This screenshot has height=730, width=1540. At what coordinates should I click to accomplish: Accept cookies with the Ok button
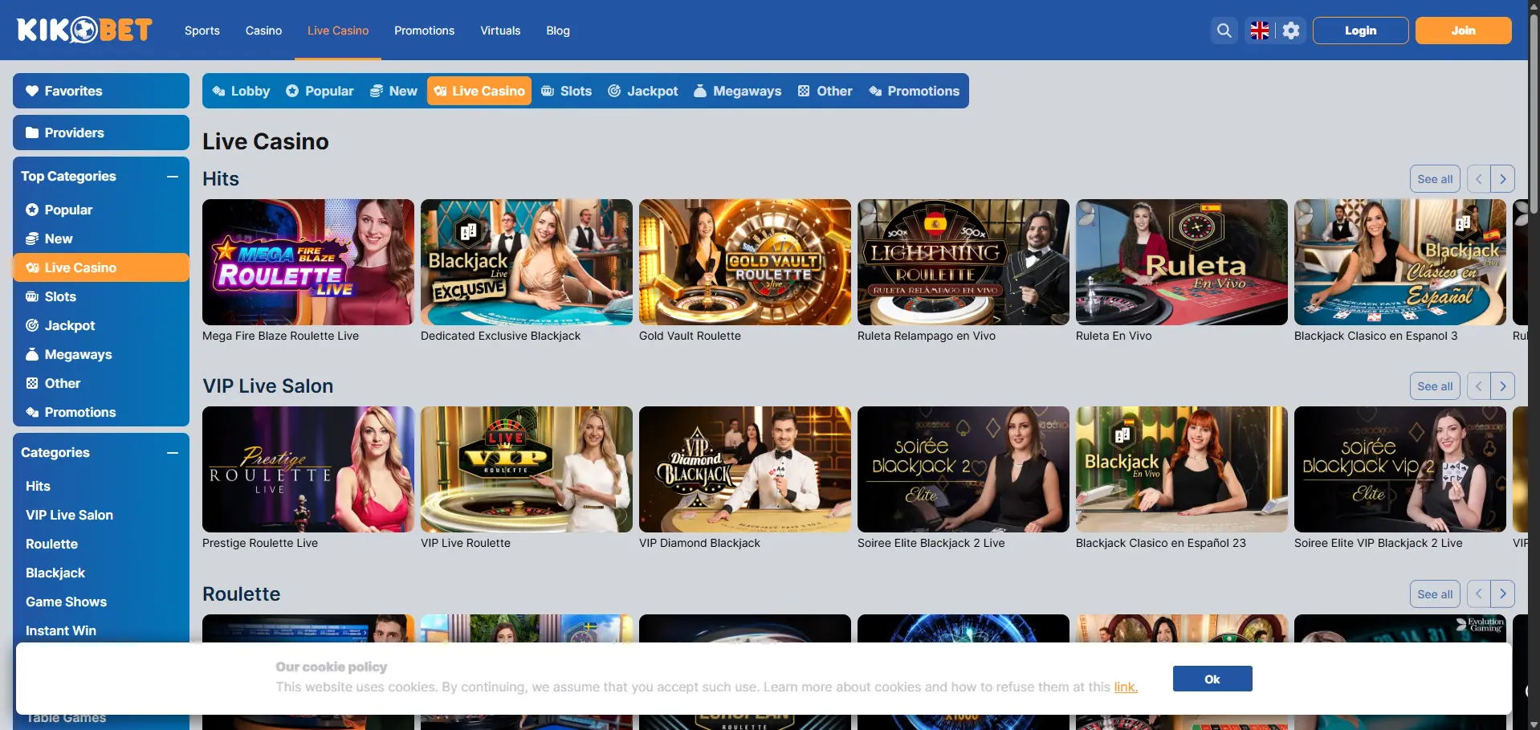pyautogui.click(x=1212, y=679)
